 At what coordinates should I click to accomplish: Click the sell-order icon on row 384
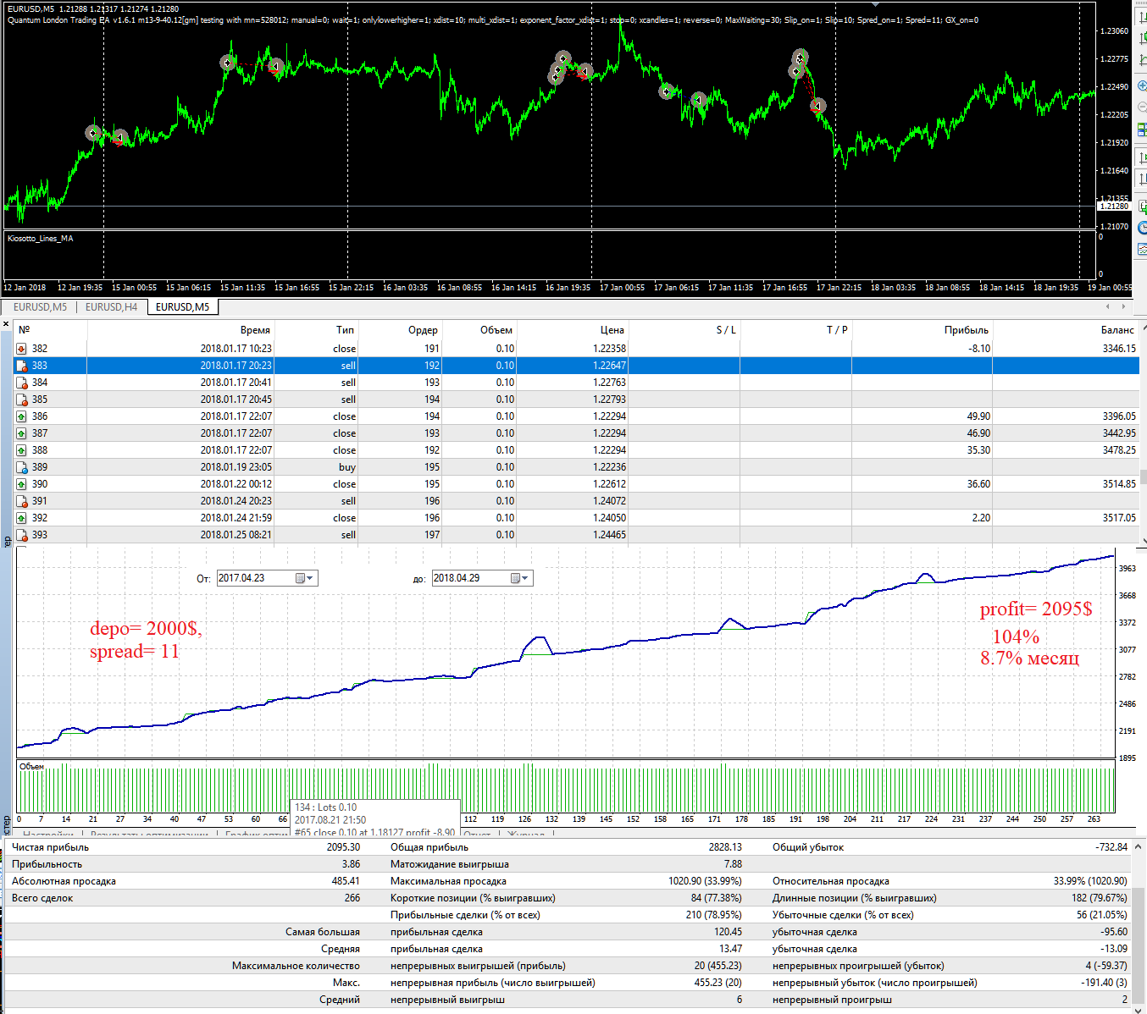coord(22,383)
